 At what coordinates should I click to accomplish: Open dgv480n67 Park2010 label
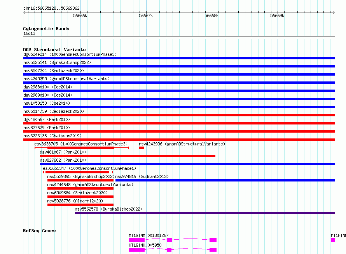47,119
